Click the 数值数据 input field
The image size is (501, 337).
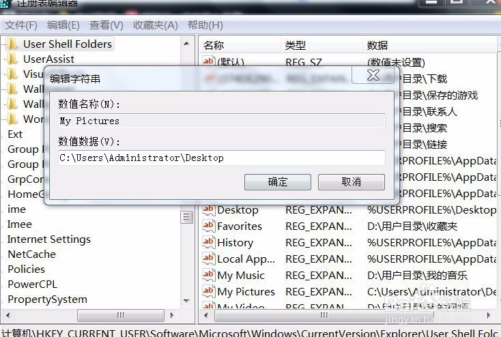pyautogui.click(x=222, y=158)
